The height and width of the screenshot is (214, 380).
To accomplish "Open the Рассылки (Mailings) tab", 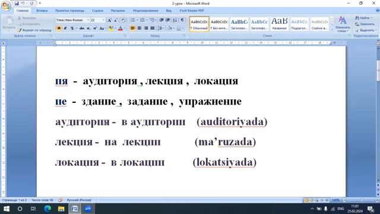I will pos(118,11).
